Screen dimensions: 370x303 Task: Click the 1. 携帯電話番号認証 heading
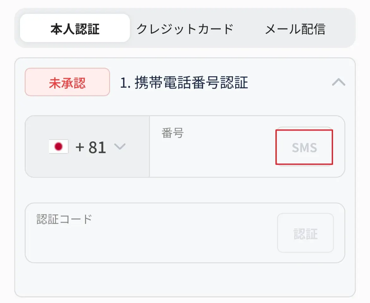[x=184, y=83]
